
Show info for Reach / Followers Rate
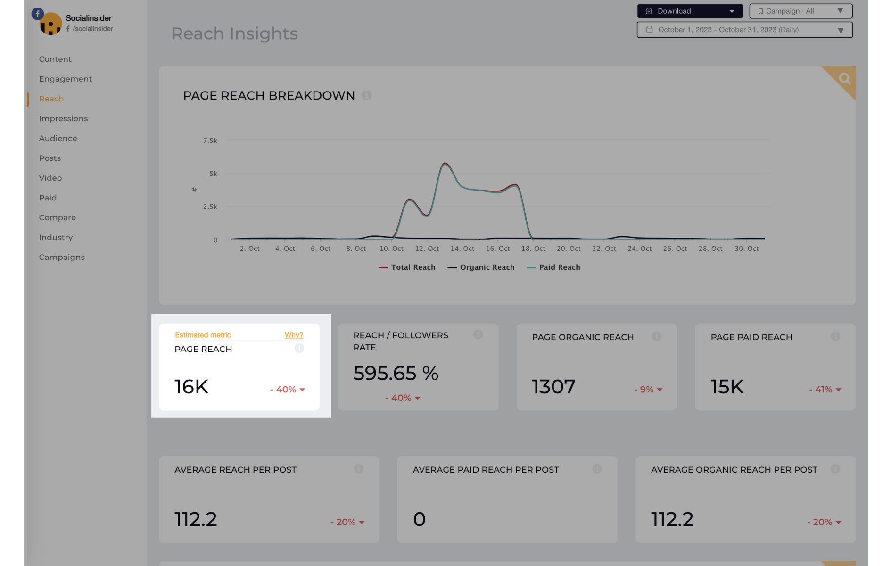pyautogui.click(x=478, y=334)
